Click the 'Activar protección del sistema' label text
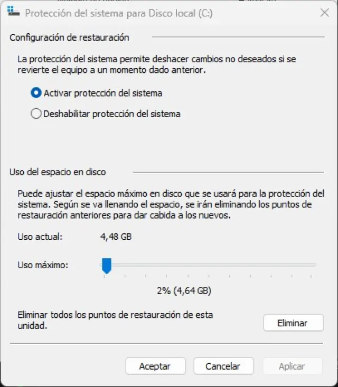The height and width of the screenshot is (387, 338). tap(103, 93)
